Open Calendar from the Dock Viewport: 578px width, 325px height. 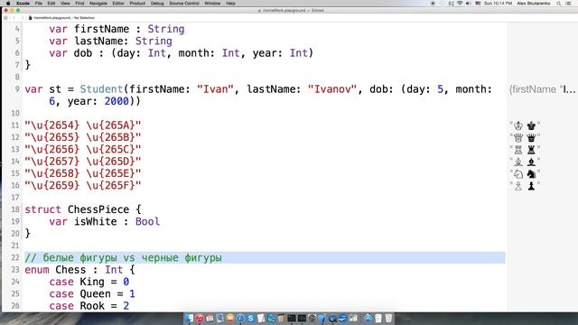click(x=210, y=319)
